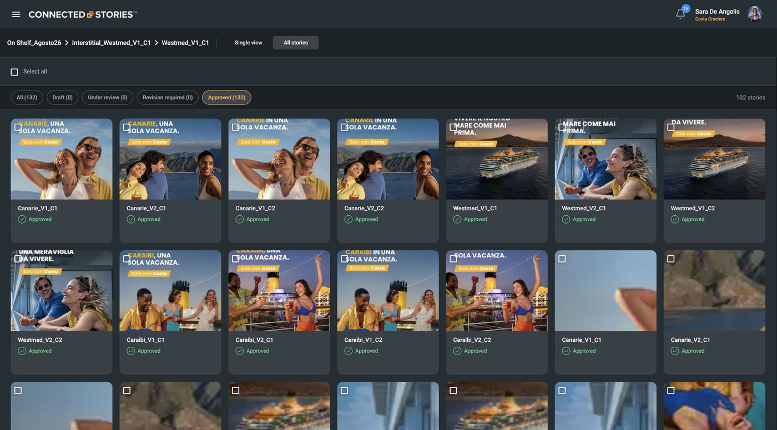Click approved status icon under Caraibi_V1_C2
Viewport: 777px width, 430px height.
click(349, 351)
